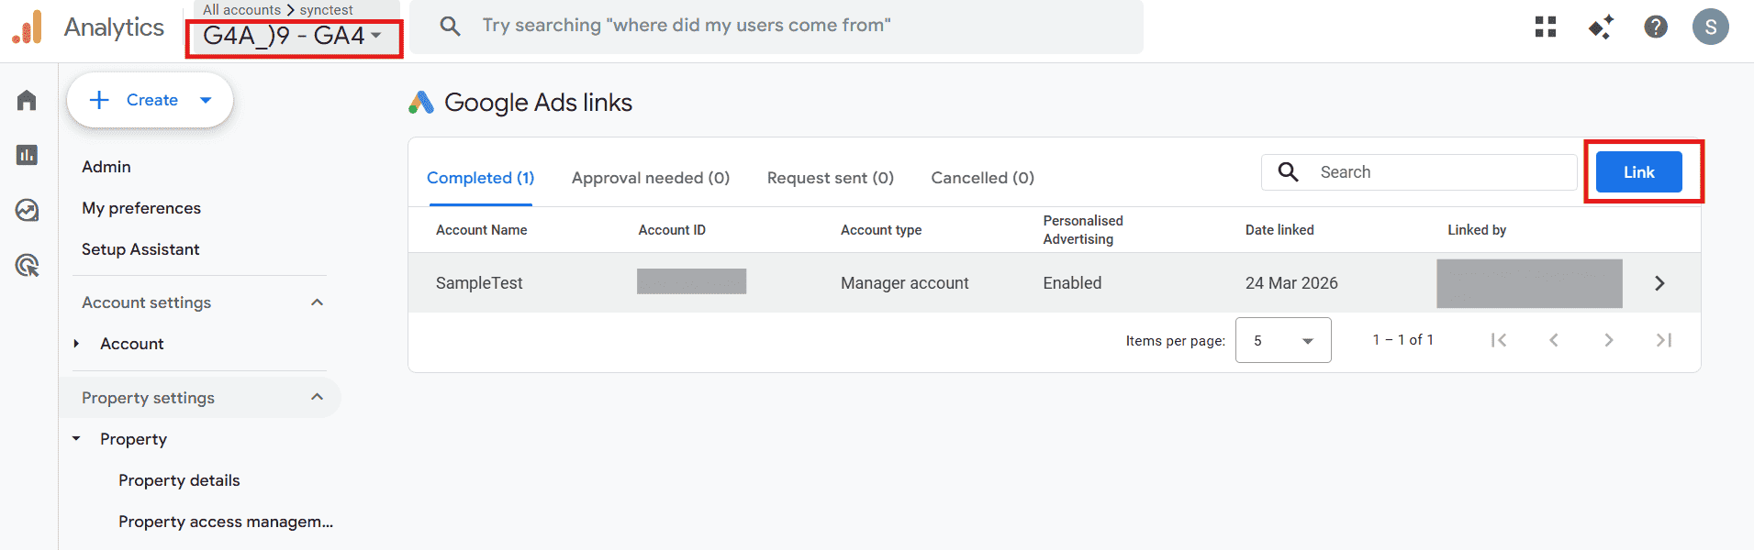Switch to the Approval needed (0) tab
1754x550 pixels.
pos(651,178)
